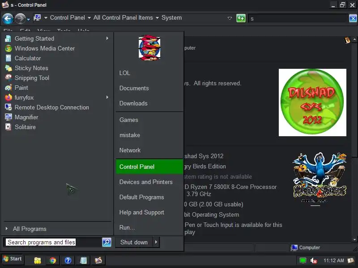Open Devices and Printers
This screenshot has height=268, width=358.
click(x=149, y=182)
